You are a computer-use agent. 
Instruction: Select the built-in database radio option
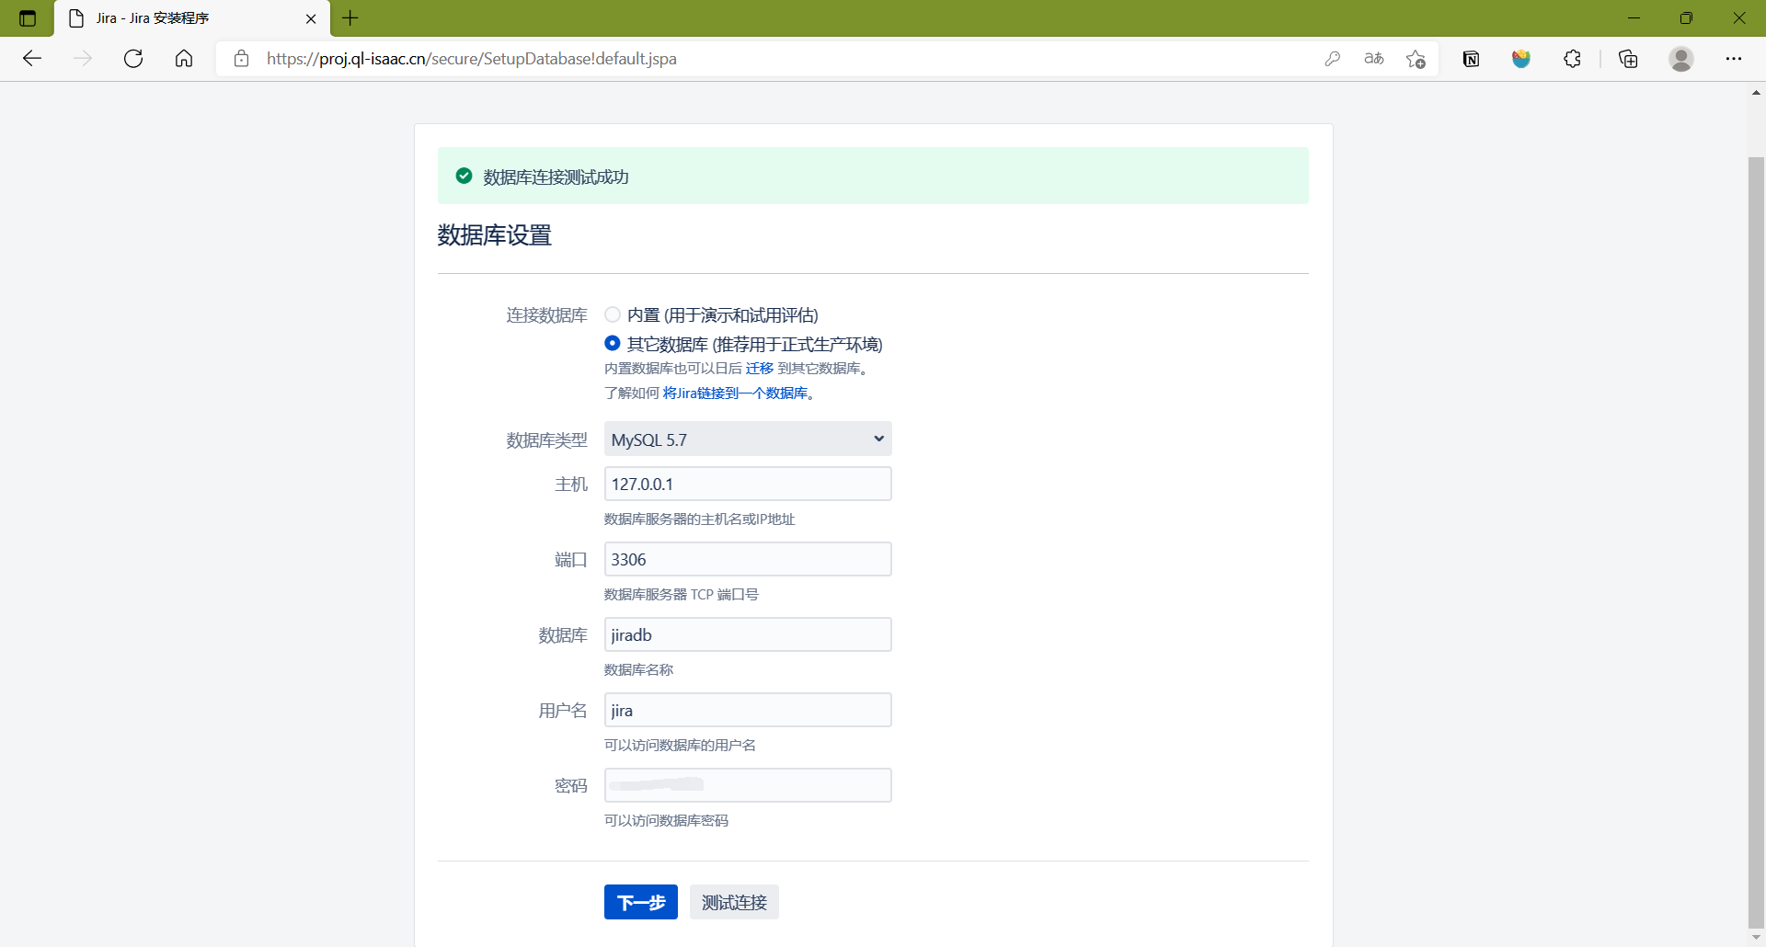coord(613,314)
